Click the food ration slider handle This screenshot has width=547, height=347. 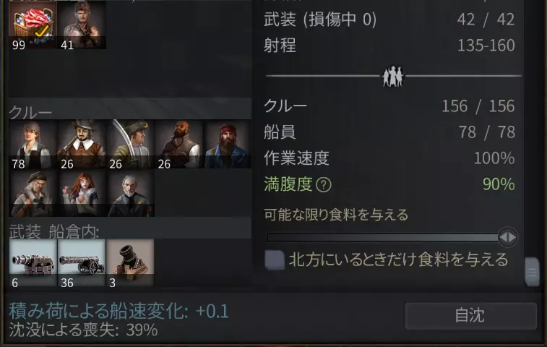507,237
